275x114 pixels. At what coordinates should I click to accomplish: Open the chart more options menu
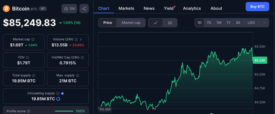coord(264,23)
